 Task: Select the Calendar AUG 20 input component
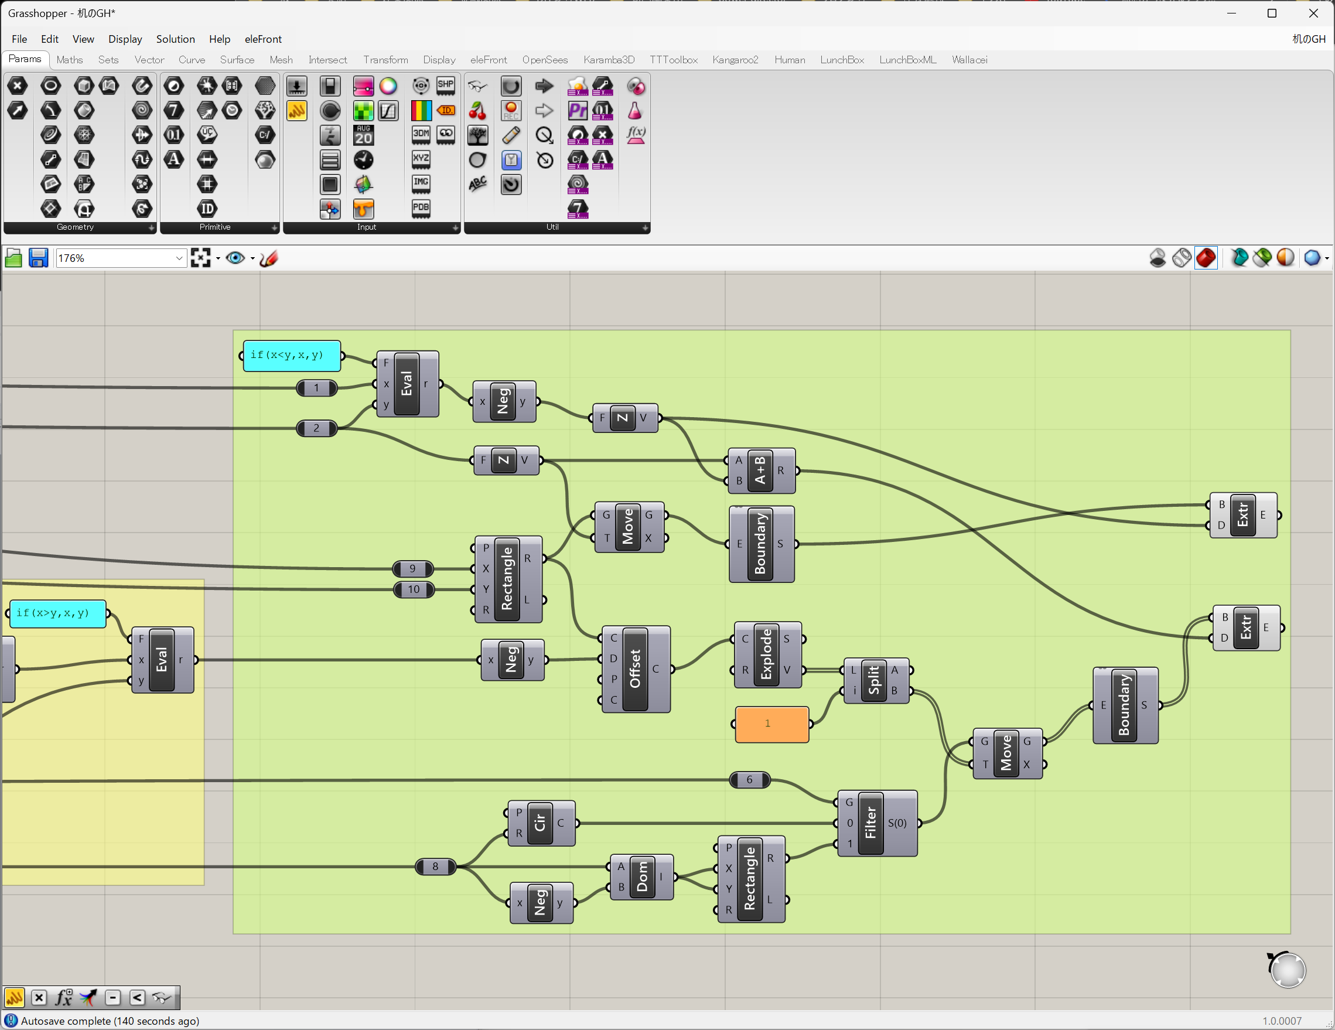363,135
